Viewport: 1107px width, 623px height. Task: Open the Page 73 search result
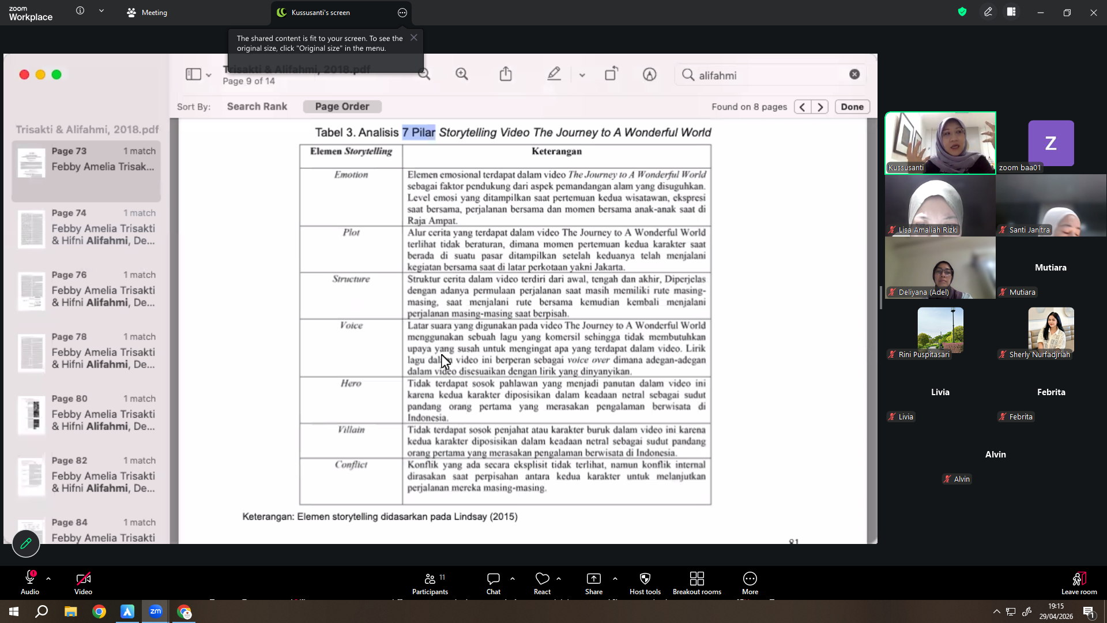pos(86,171)
